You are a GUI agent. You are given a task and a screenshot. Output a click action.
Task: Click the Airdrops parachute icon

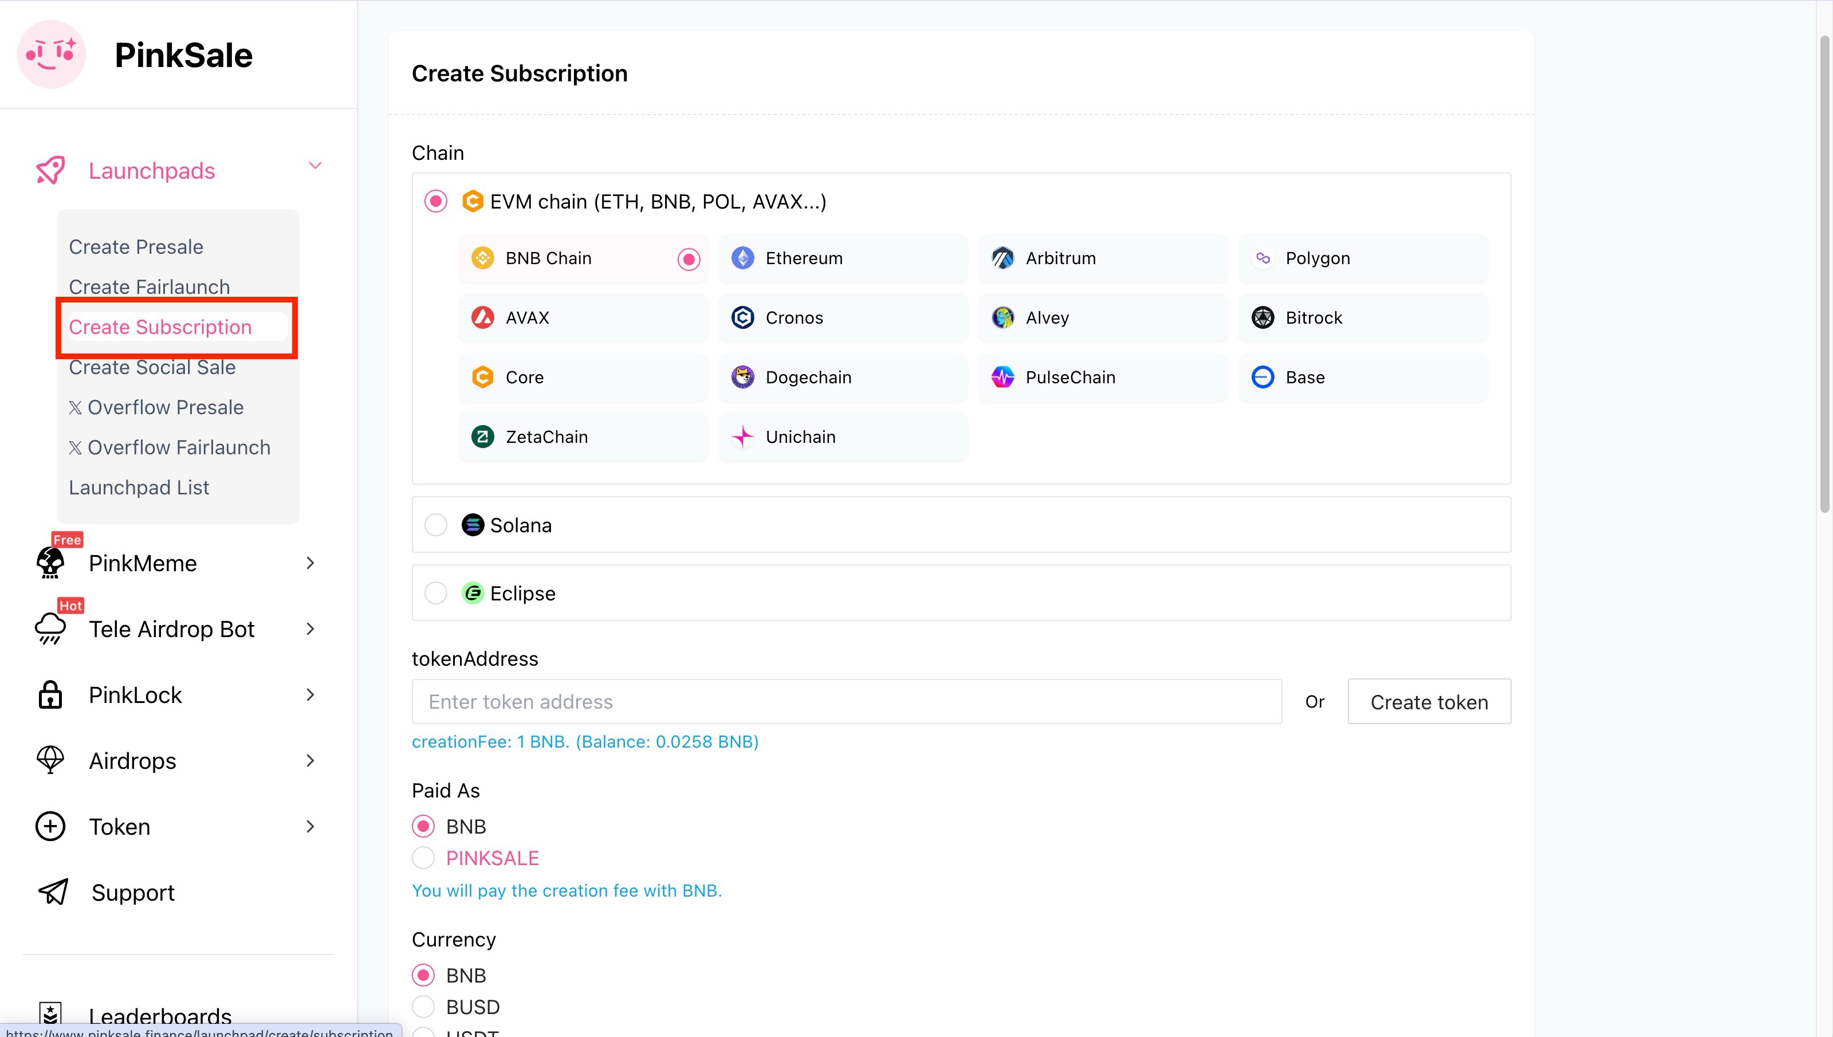(x=50, y=760)
